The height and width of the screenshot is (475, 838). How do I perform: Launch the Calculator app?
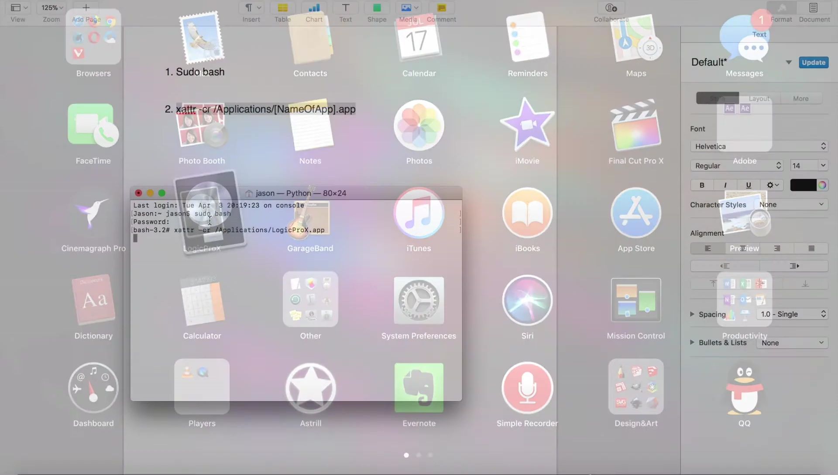click(x=202, y=301)
